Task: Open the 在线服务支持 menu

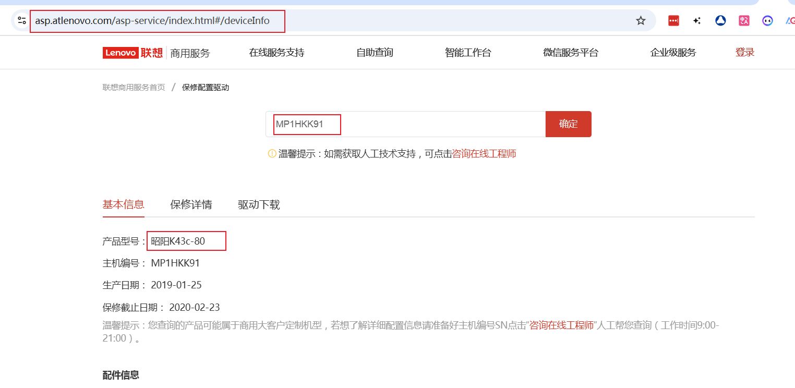Action: point(276,53)
